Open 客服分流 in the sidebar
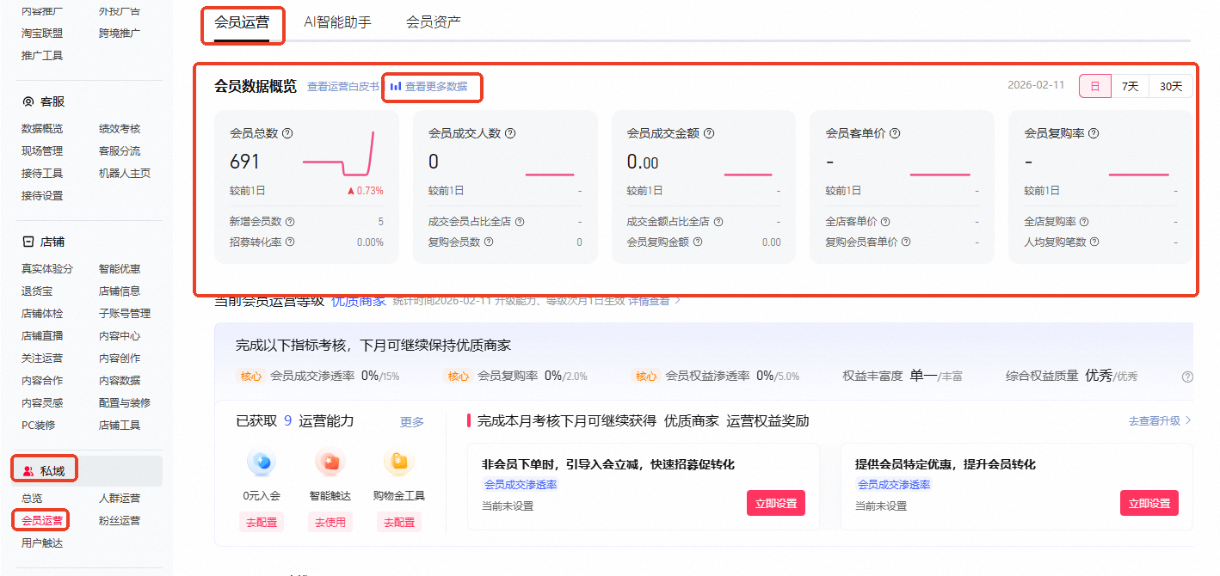Screen dimensions: 1220x576 [120, 151]
